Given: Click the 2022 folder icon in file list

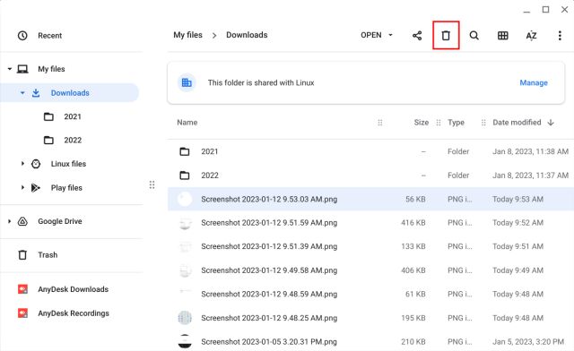Looking at the screenshot, I should (185, 175).
